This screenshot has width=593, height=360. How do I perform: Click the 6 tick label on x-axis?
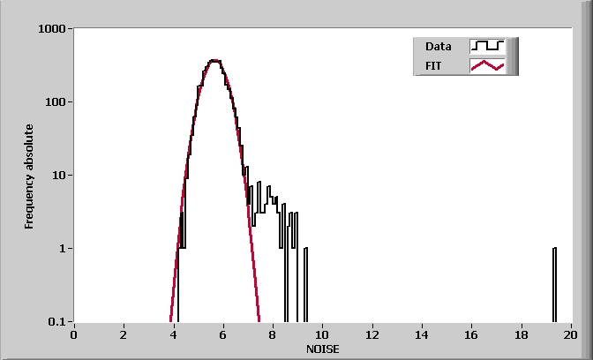pyautogui.click(x=223, y=334)
